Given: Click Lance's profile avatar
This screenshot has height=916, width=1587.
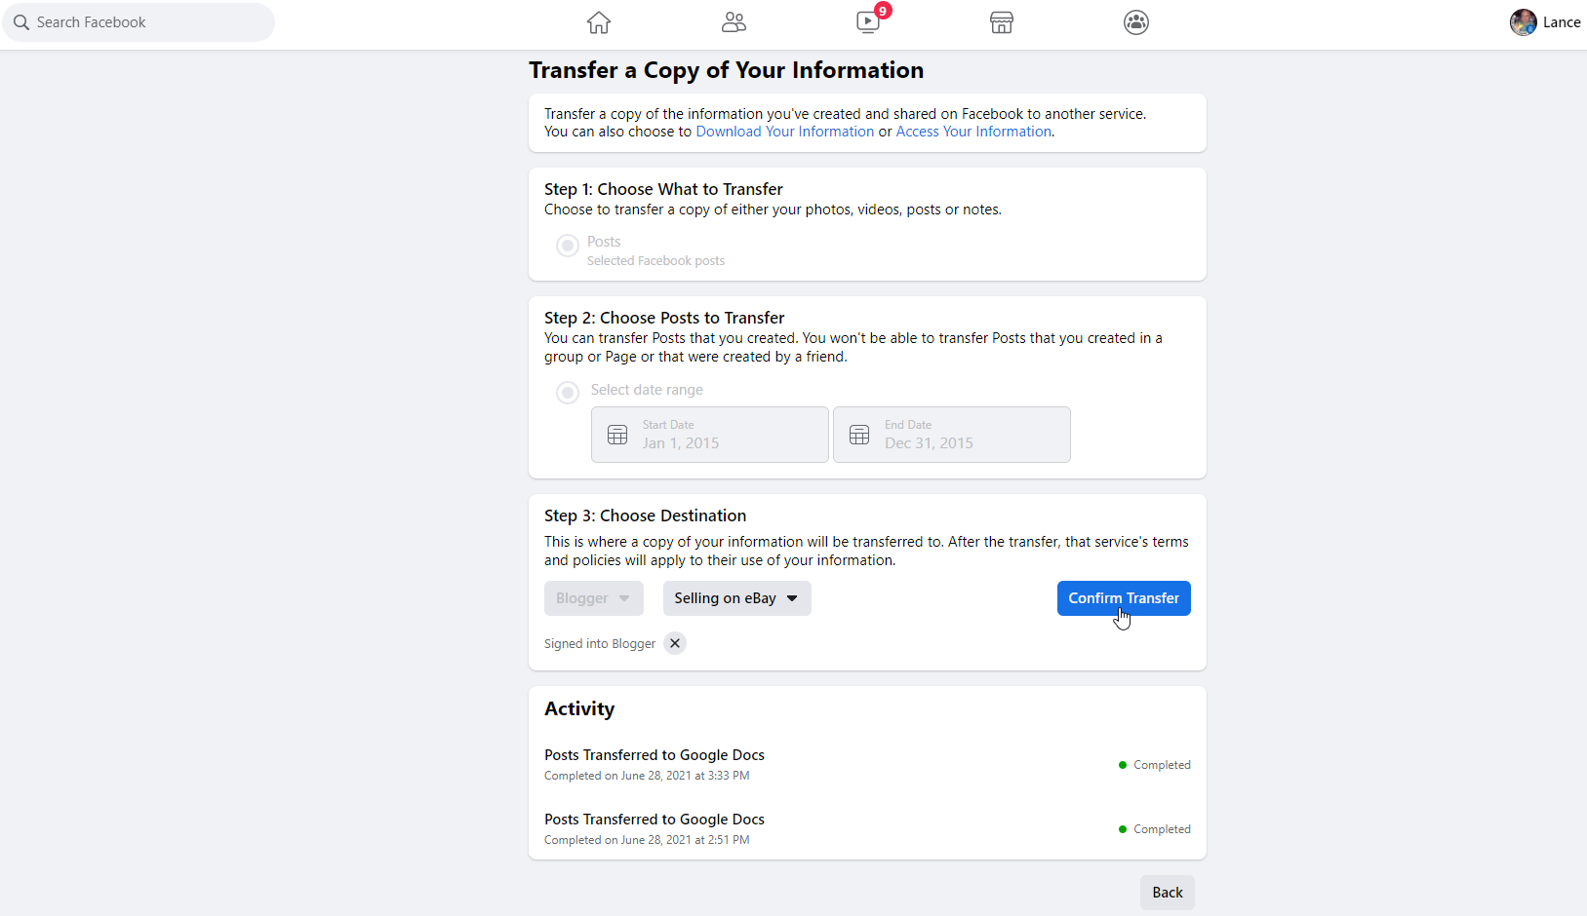Looking at the screenshot, I should [x=1524, y=22].
